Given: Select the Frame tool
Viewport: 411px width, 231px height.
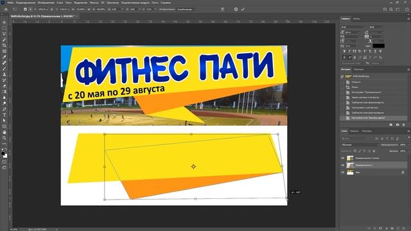Looking at the screenshot, I should pyautogui.click(x=4, y=51).
